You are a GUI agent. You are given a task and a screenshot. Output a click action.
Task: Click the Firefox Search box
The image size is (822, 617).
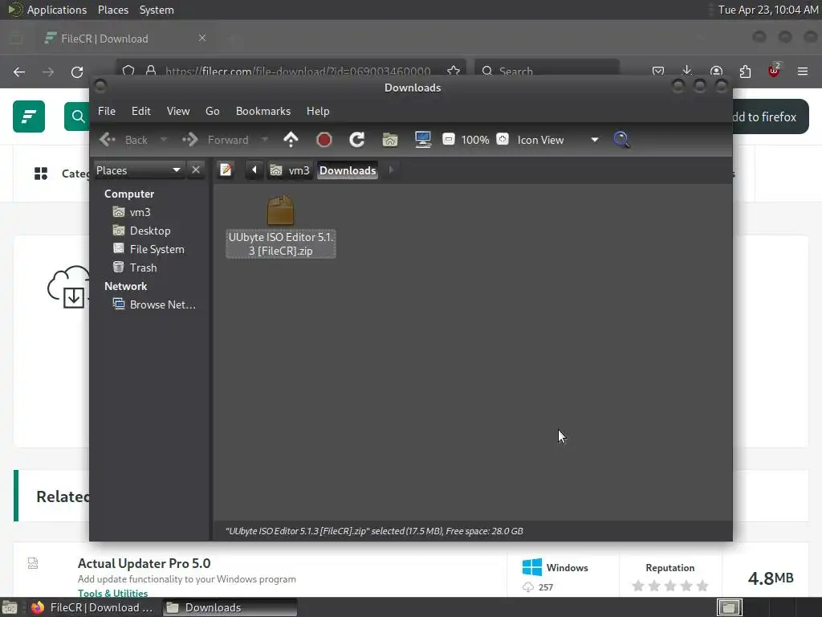[547, 72]
